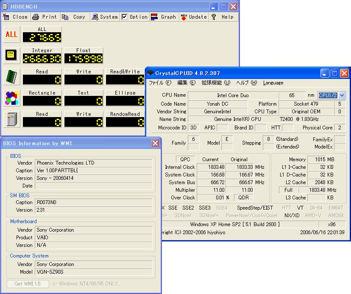This screenshot has width=351, height=294.
Task: Open the 拡張機能 (U) menu
Action: (216, 83)
